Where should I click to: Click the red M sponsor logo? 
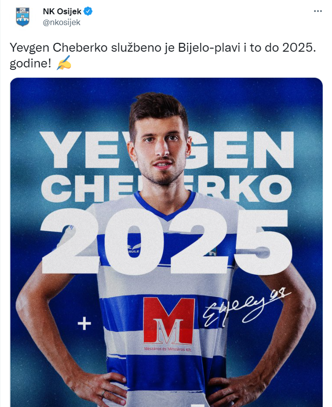(169, 321)
